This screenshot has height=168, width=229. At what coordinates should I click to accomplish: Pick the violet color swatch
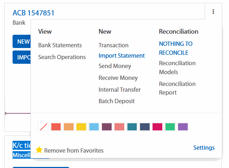(x=183, y=127)
